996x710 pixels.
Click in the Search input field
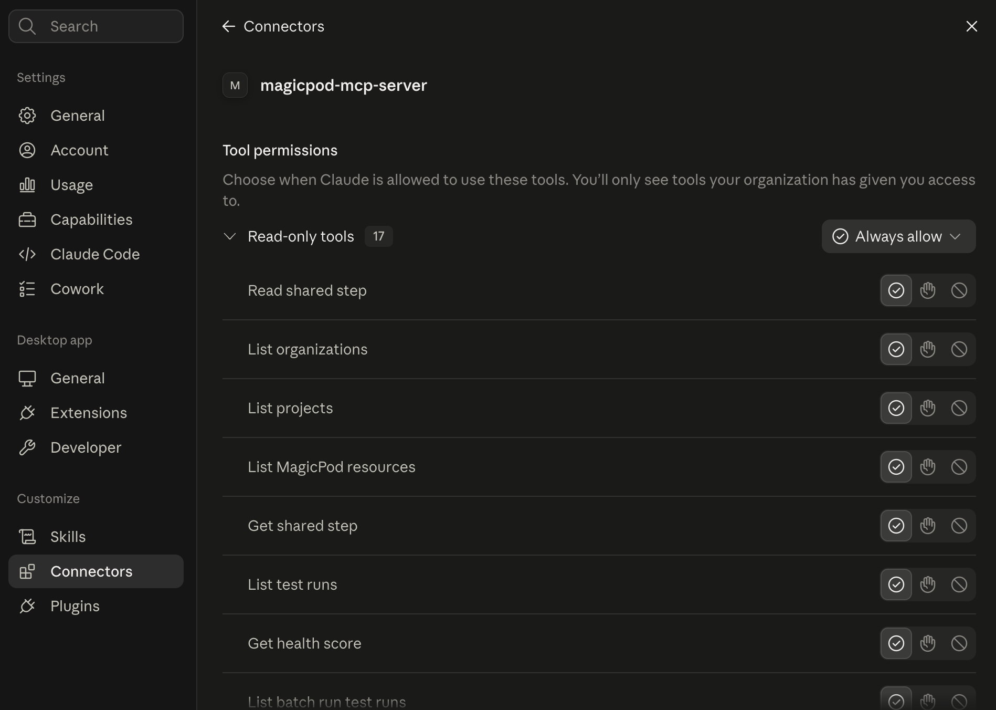pos(96,26)
